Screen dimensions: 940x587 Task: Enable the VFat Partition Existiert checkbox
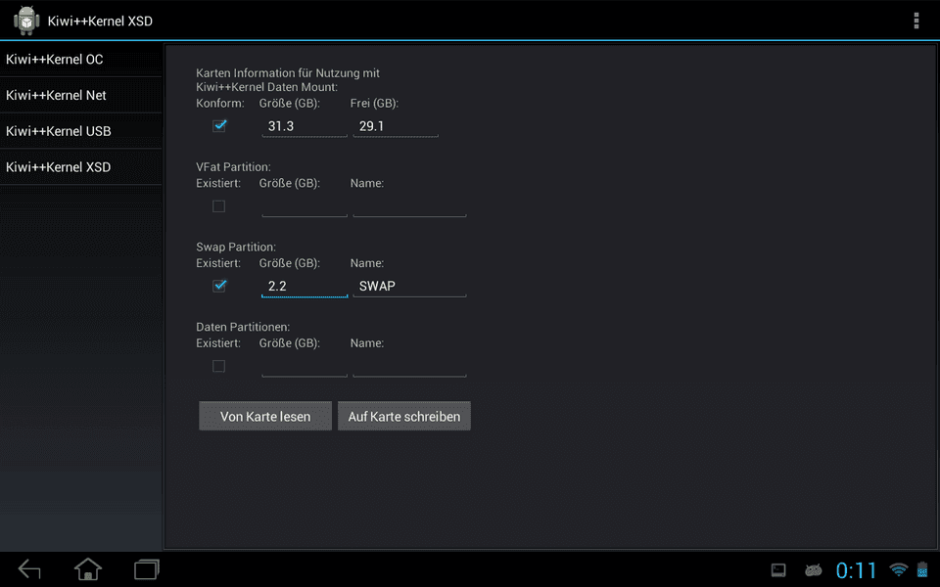click(218, 206)
